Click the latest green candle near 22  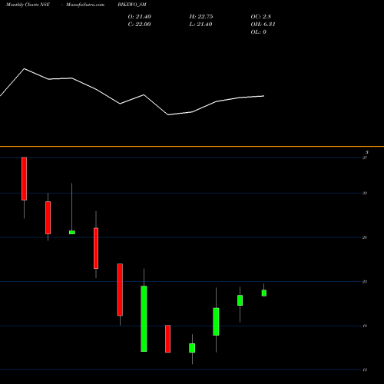click(264, 293)
